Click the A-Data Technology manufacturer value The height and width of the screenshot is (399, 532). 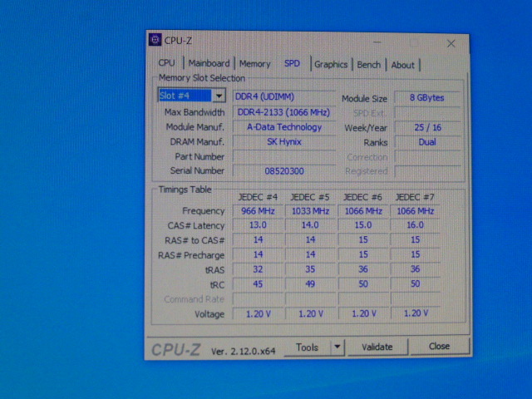(x=284, y=127)
